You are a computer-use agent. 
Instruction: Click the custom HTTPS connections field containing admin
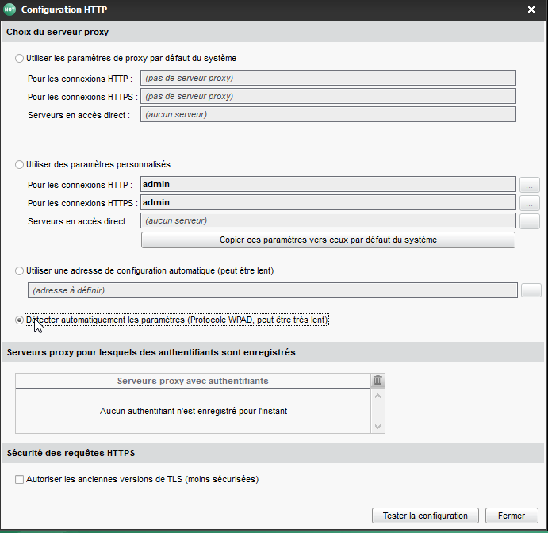(x=328, y=203)
